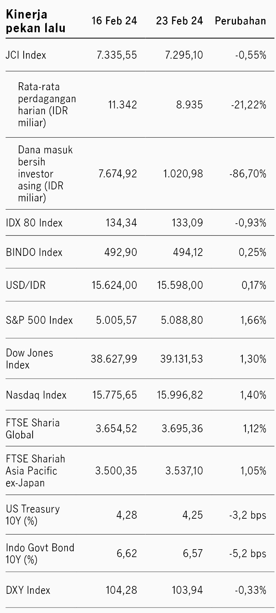Screen dimensions: 276x613
Task: Select the USD/IDR value 15.598,00
Action: point(180,285)
